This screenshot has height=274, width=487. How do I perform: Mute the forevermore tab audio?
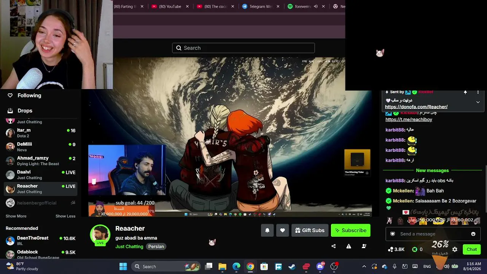315,6
